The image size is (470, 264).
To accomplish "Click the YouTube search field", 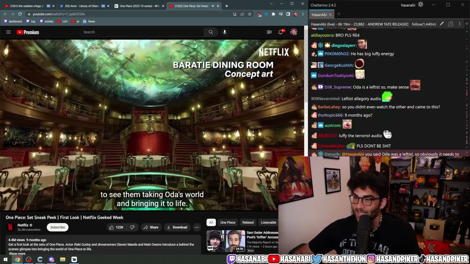I will point(141,32).
